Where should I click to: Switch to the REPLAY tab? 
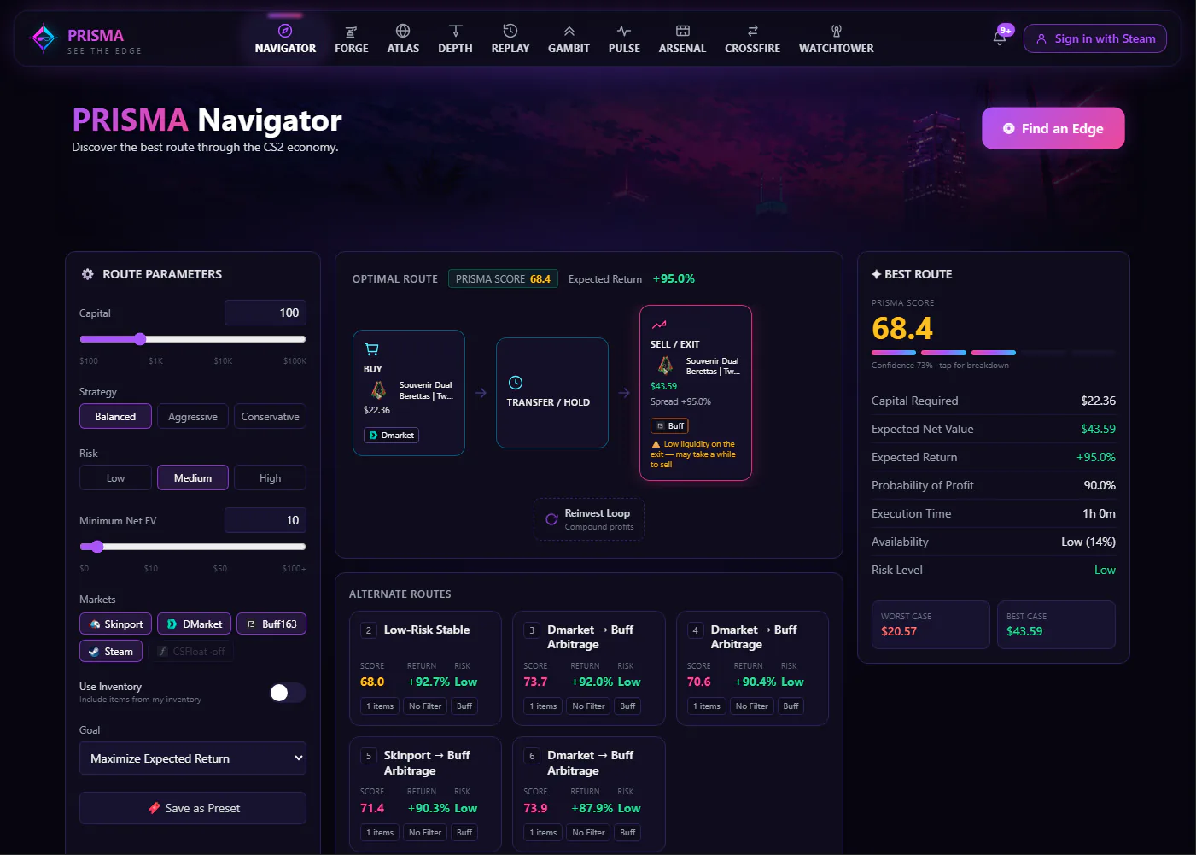click(x=510, y=39)
